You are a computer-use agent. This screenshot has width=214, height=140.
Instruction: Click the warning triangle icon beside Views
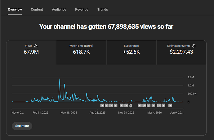(36, 46)
